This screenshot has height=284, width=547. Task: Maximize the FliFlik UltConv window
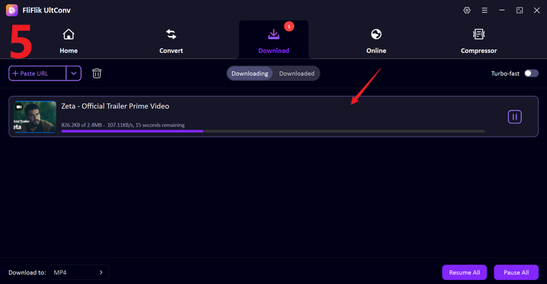tap(520, 10)
